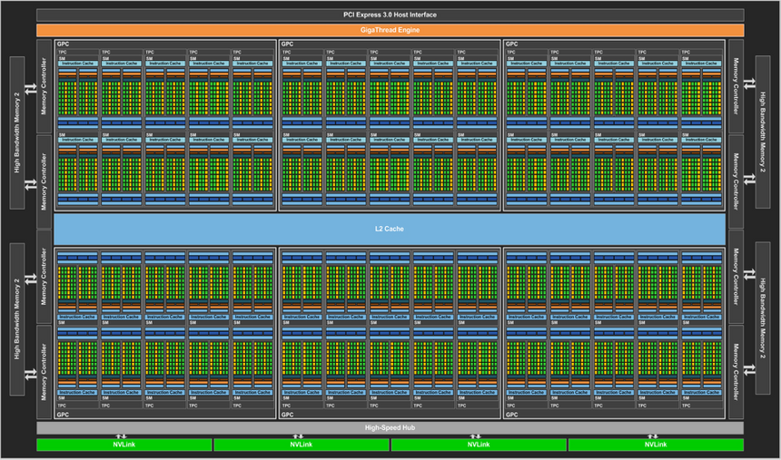Select the orange GigaThread Engine block
The image size is (781, 460).
click(x=390, y=30)
